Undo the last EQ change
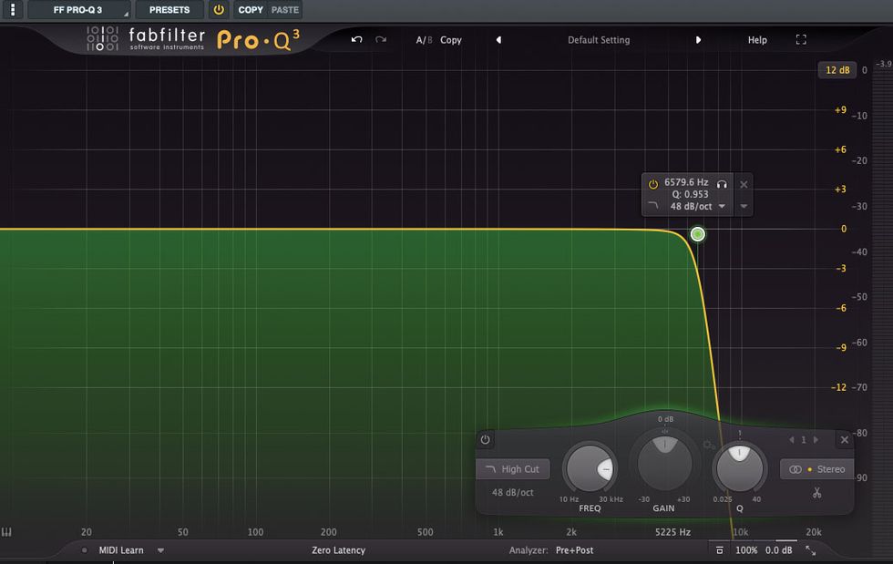The height and width of the screenshot is (564, 893). tap(357, 39)
